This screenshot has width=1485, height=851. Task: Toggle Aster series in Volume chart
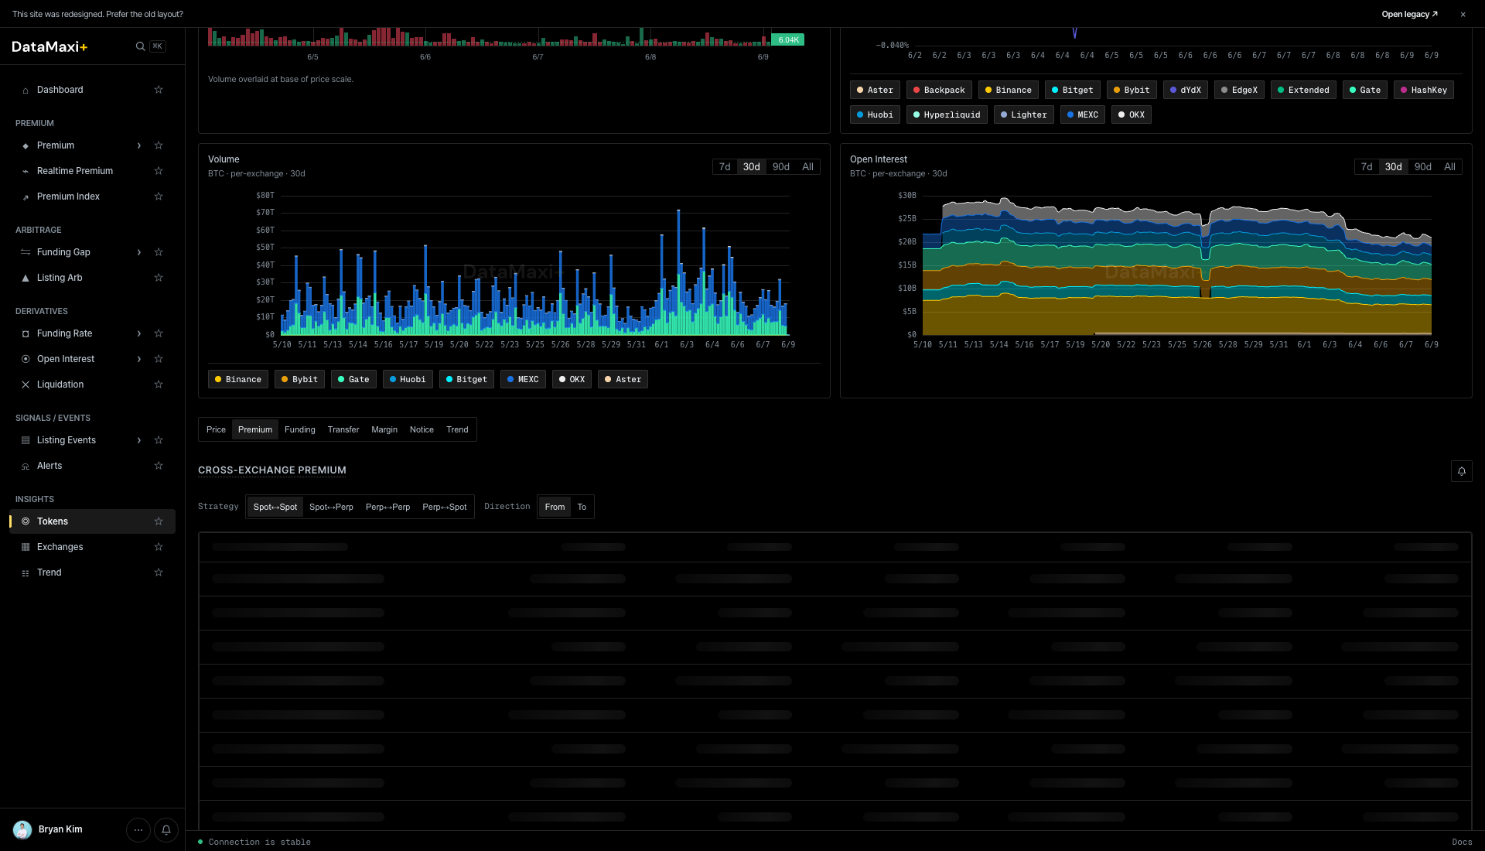(x=623, y=379)
